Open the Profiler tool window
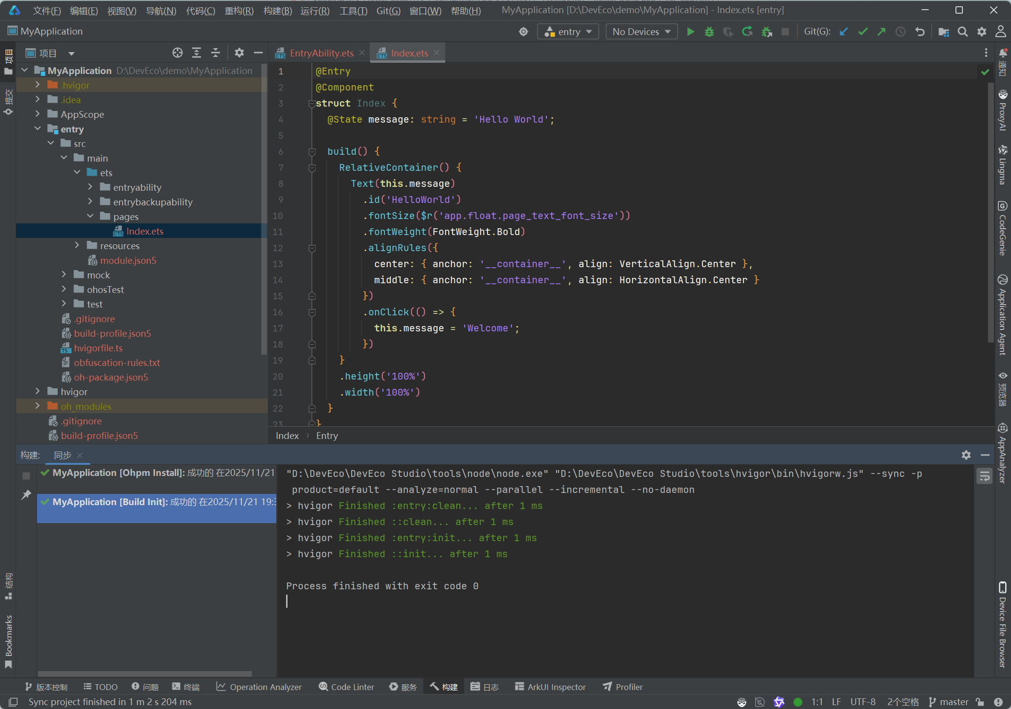Viewport: 1011px width, 709px height. click(x=622, y=687)
